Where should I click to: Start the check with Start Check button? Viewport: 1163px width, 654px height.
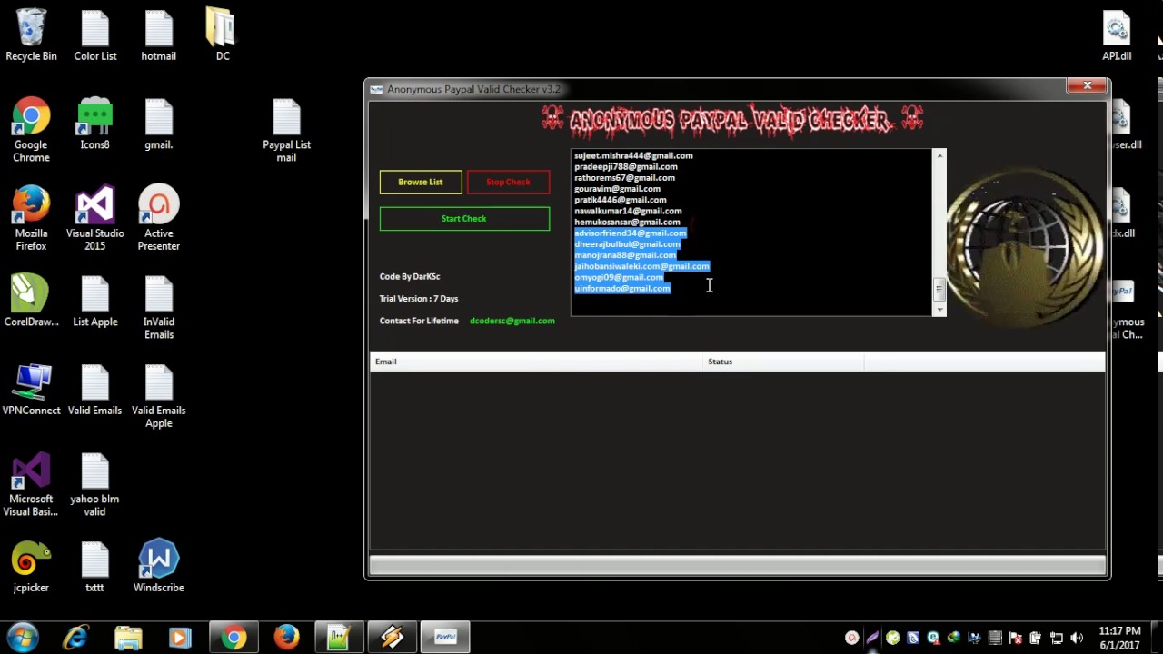pos(464,218)
